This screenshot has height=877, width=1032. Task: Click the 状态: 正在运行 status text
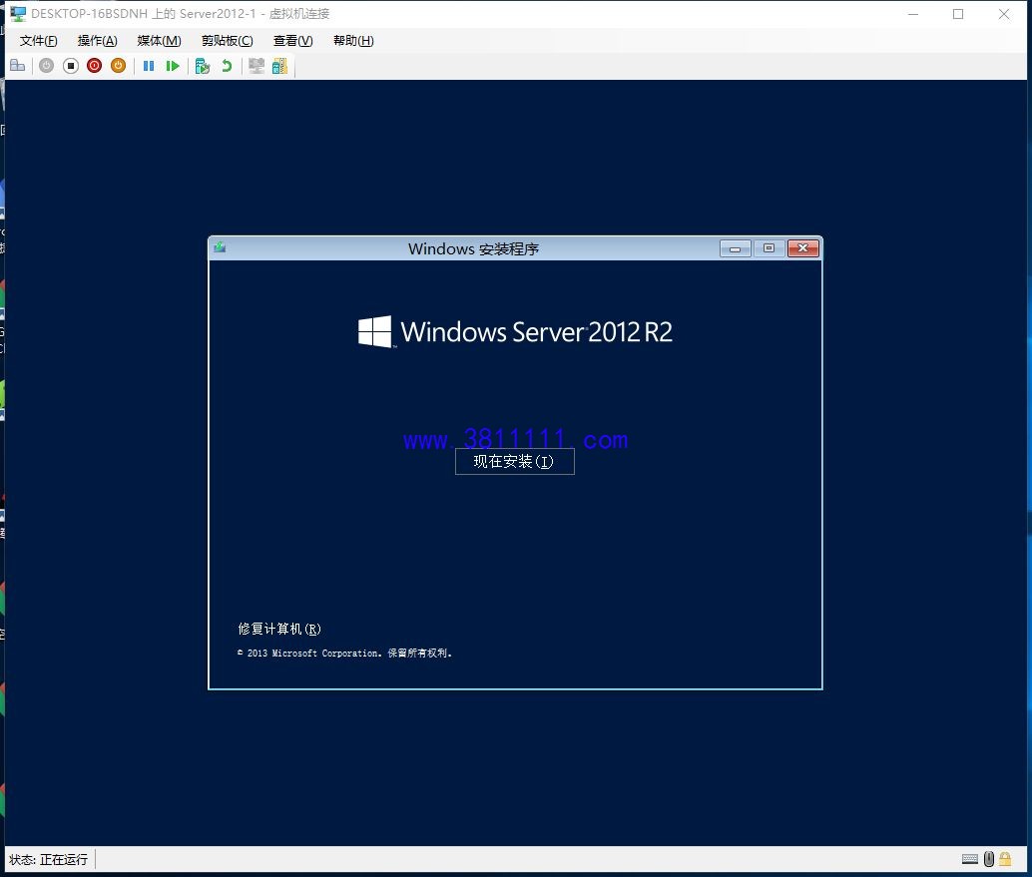click(48, 859)
